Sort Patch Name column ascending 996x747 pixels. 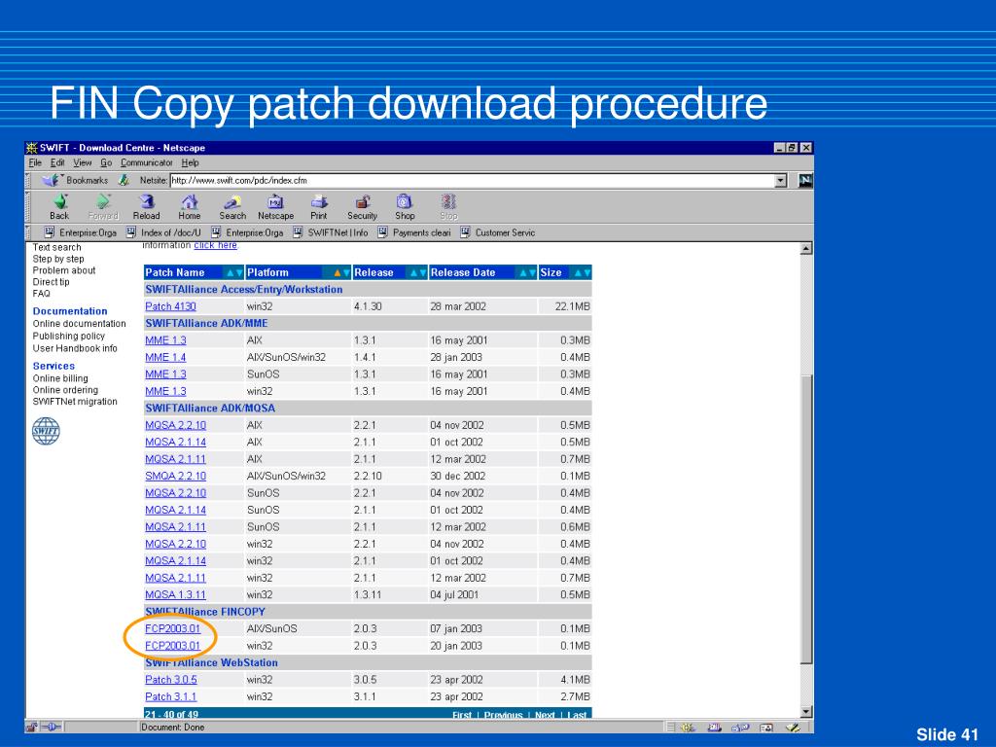(x=231, y=273)
